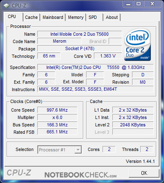
Task: Click the processor Name field 'Intel Mobile Core 2 Duo T5600'
Action: pos(80,34)
